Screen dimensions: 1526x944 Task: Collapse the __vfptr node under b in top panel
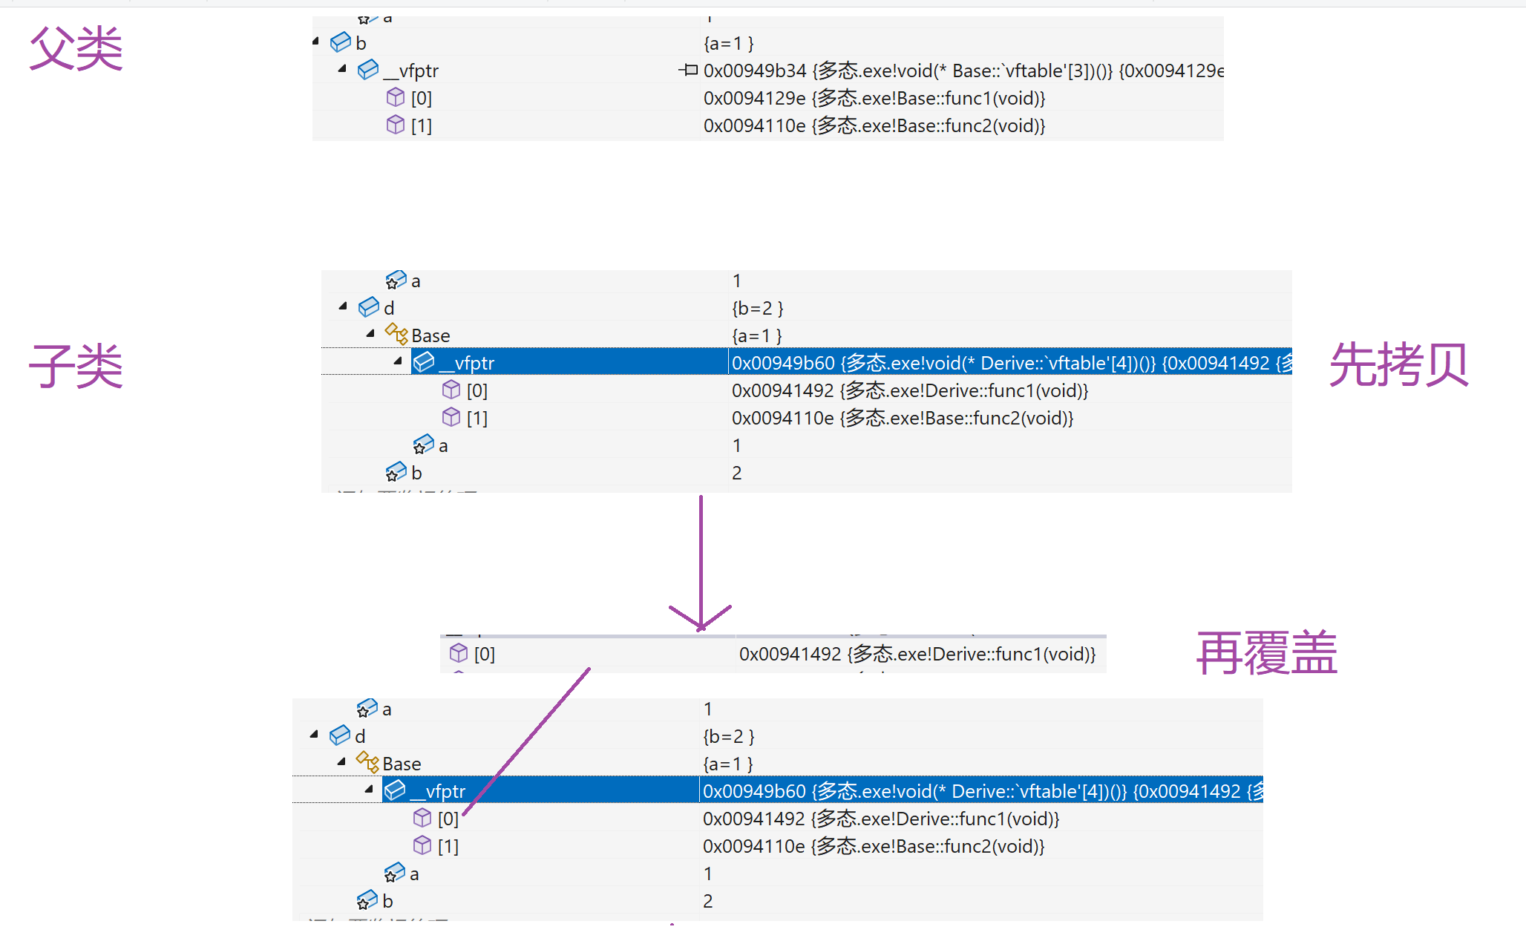(342, 69)
